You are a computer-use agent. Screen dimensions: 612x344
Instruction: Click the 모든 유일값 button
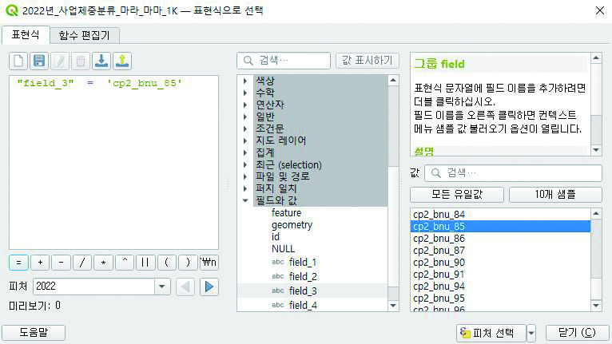coord(456,195)
